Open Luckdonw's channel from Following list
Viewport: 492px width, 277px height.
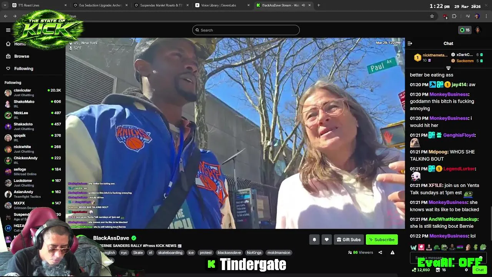tap(33, 183)
